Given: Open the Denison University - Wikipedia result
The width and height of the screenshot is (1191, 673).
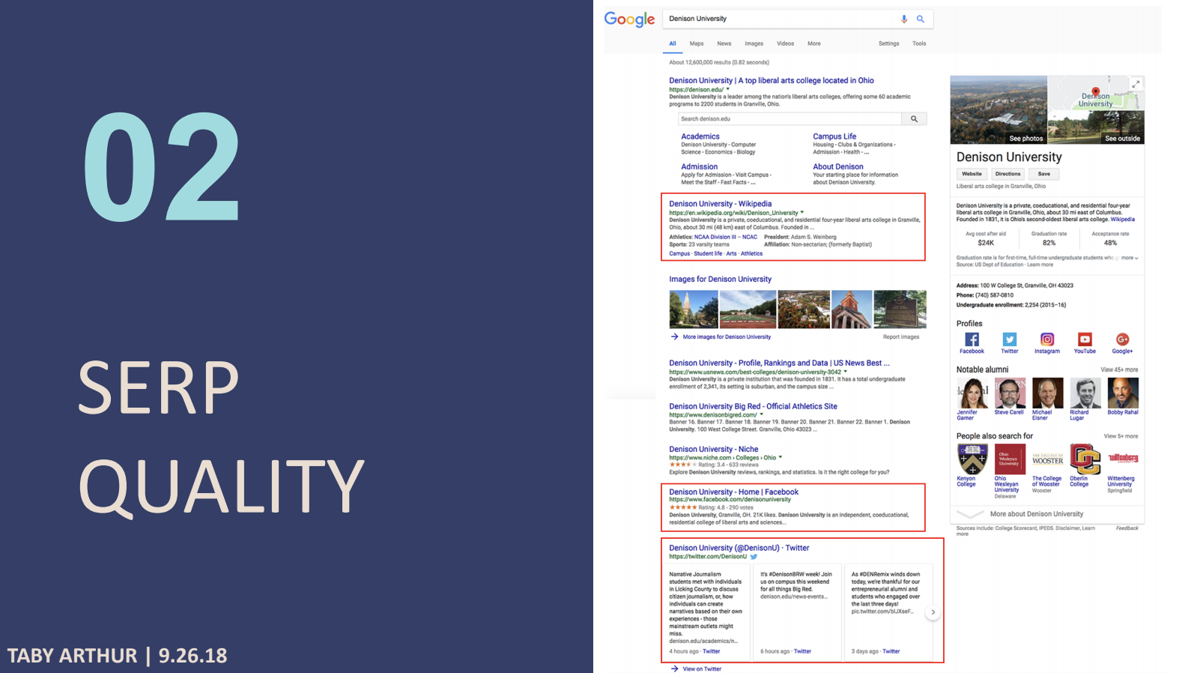Looking at the screenshot, I should 721,204.
